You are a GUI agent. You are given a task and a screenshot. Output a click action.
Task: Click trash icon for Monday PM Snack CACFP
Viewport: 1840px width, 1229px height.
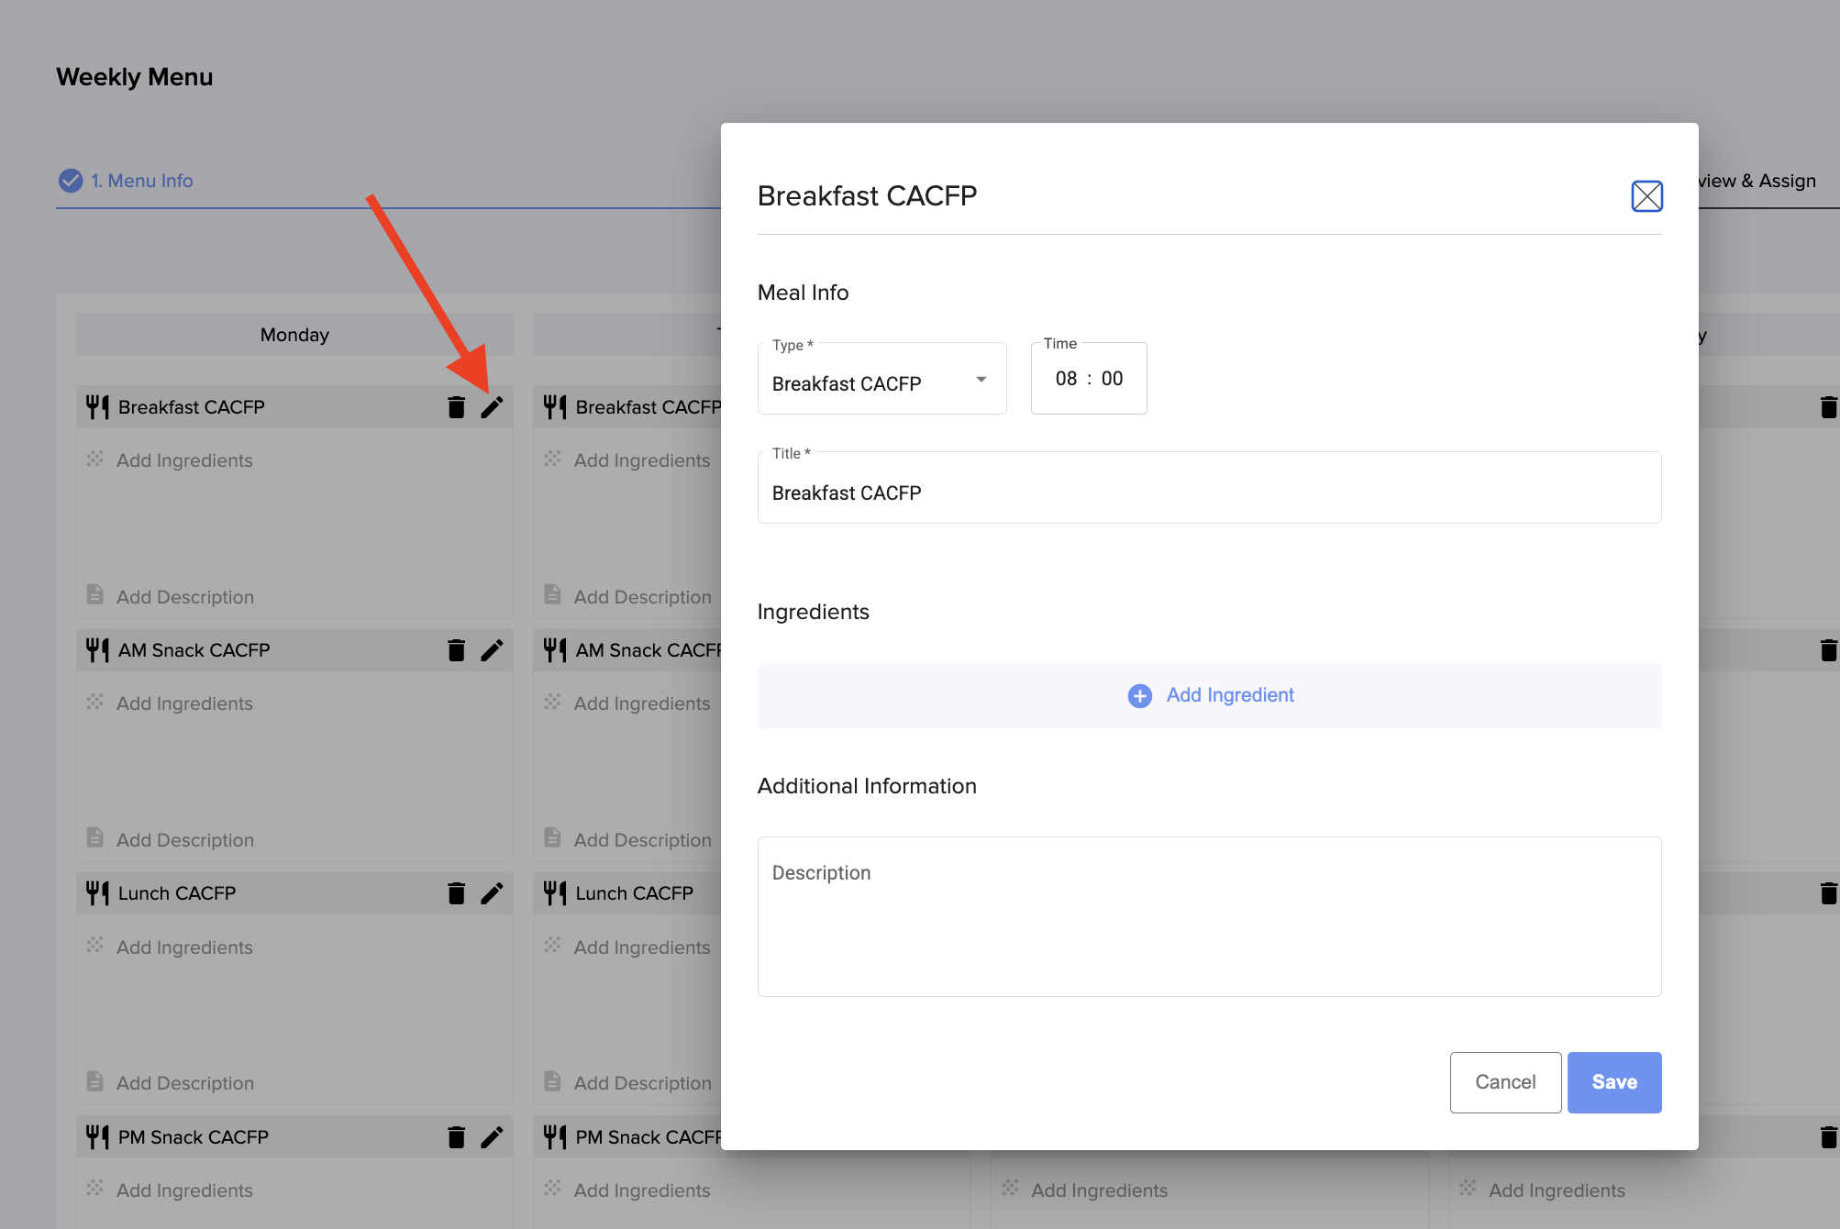pyautogui.click(x=456, y=1137)
